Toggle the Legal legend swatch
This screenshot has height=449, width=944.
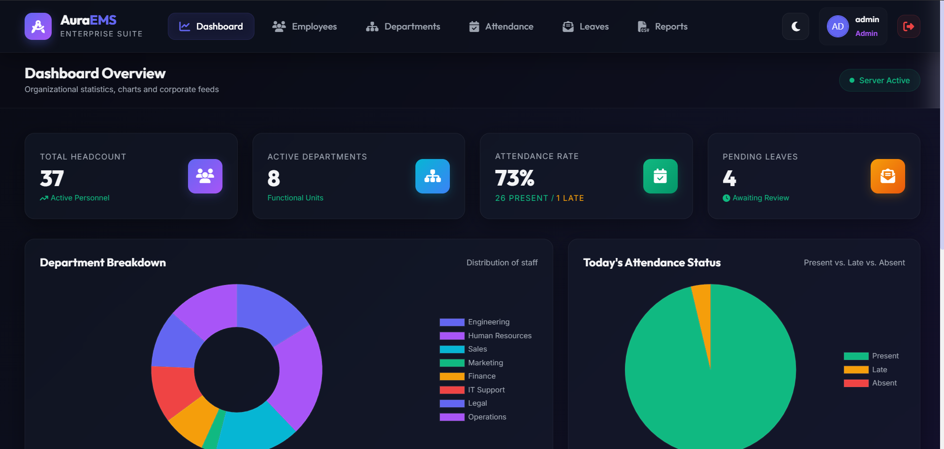pyautogui.click(x=452, y=404)
